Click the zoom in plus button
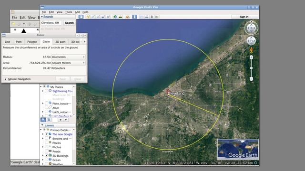This screenshot has height=171, width=305. click(x=251, y=57)
